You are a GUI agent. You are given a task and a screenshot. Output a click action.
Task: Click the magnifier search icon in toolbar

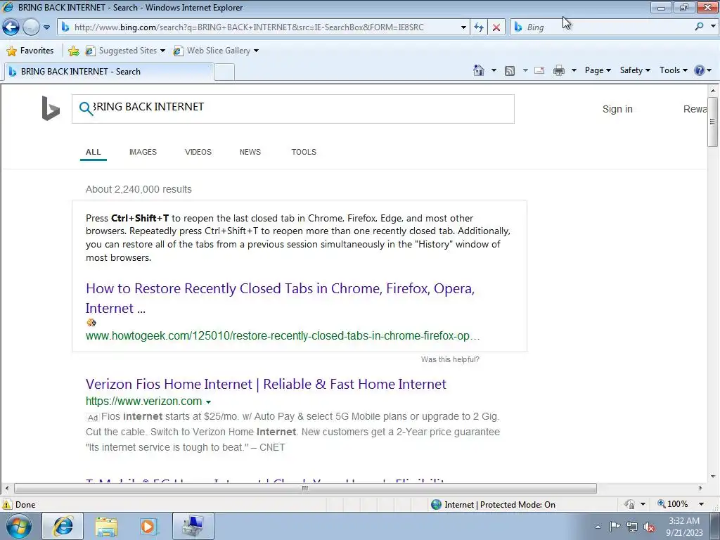tap(700, 27)
